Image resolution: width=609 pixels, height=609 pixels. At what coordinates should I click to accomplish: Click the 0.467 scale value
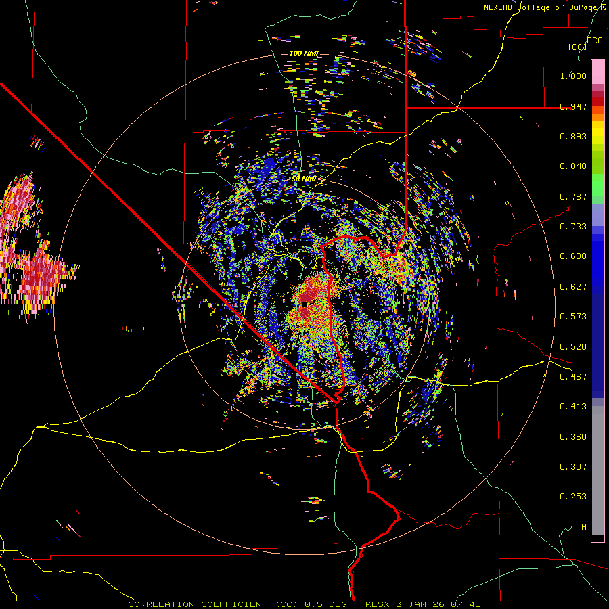tap(573, 377)
